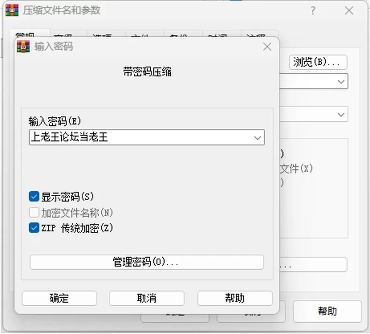Click 取消 in password dialog
Image resolution: width=370 pixels, height=334 pixels.
[x=146, y=298]
